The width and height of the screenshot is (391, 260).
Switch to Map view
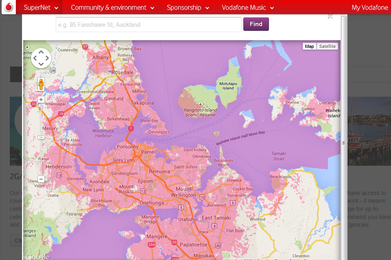(x=309, y=46)
